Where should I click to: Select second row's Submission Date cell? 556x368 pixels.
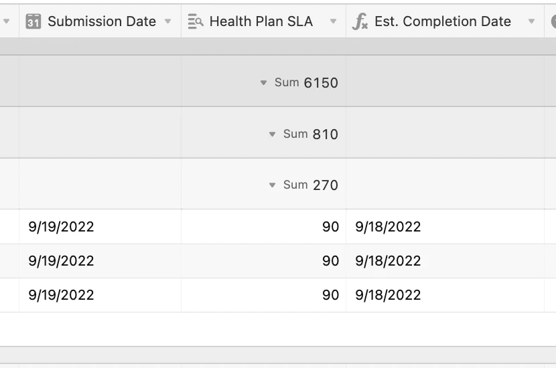click(61, 261)
